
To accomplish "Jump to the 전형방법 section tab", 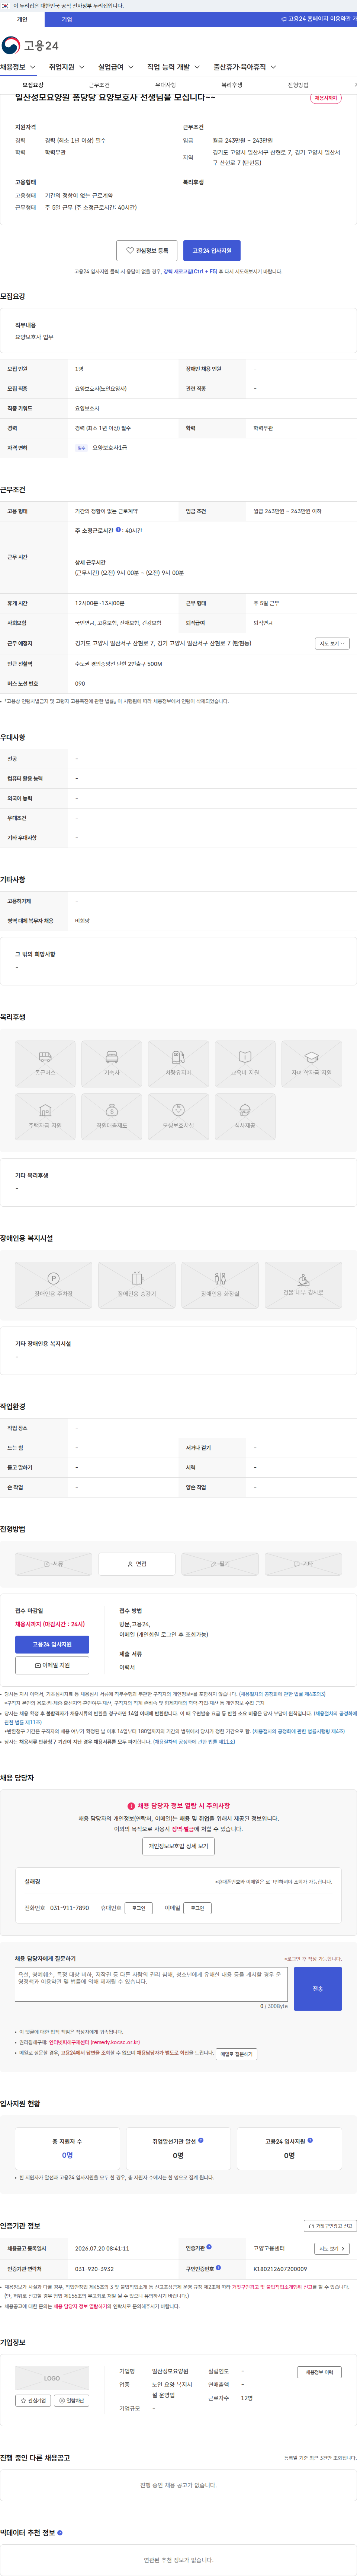I will (298, 85).
